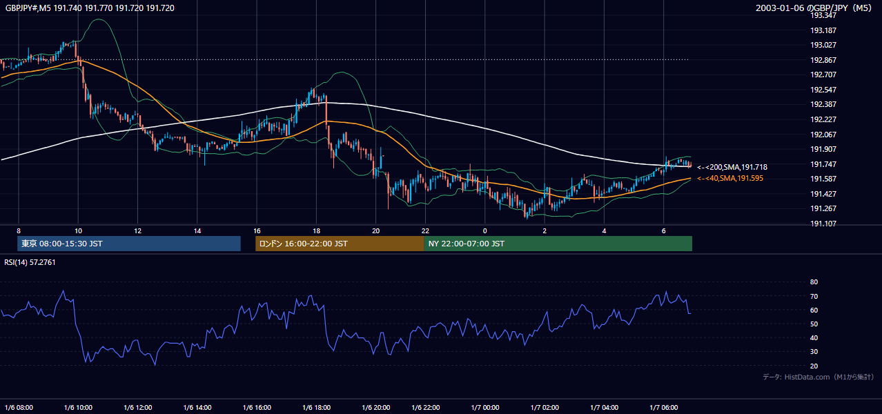This screenshot has width=882, height=414.
Task: Click RSI scale level 70
Action: pos(814,296)
